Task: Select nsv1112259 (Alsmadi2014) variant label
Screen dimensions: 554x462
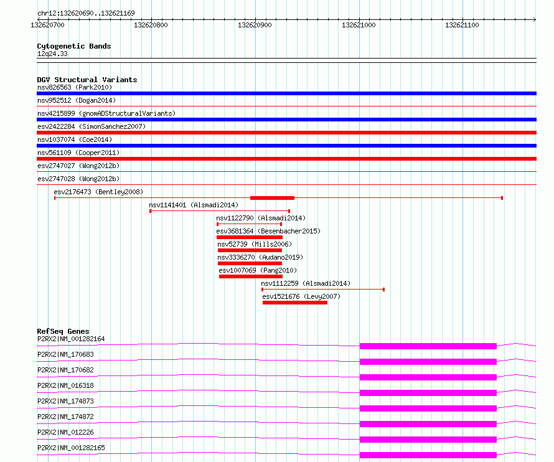Action: point(306,283)
